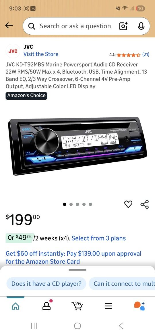Tap the search or ask a question field
This screenshot has width=155, height=335.
click(75, 26)
